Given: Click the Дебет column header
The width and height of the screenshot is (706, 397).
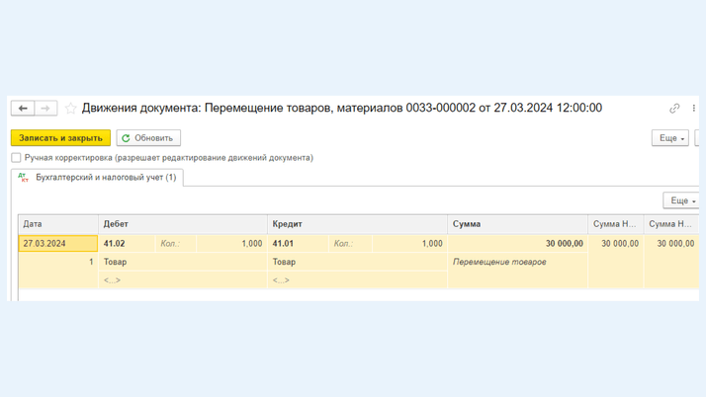Looking at the screenshot, I should click(x=183, y=224).
